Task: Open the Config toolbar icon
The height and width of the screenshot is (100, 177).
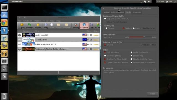Action: coord(76,26)
